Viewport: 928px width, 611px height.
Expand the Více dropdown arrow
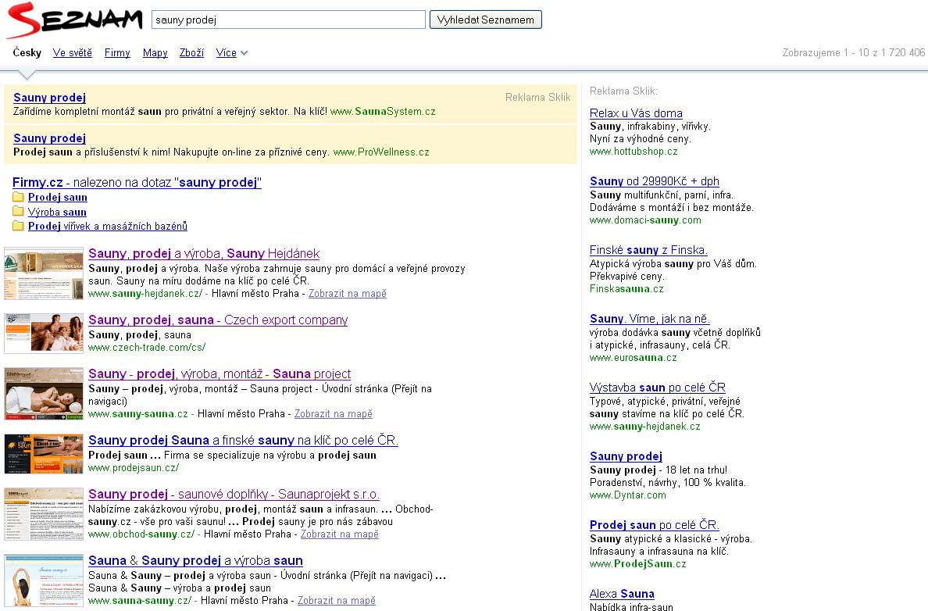coord(244,53)
